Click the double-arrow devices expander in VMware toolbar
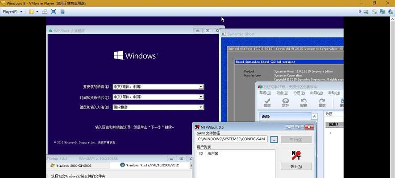395x178 pixels. pos(360,12)
